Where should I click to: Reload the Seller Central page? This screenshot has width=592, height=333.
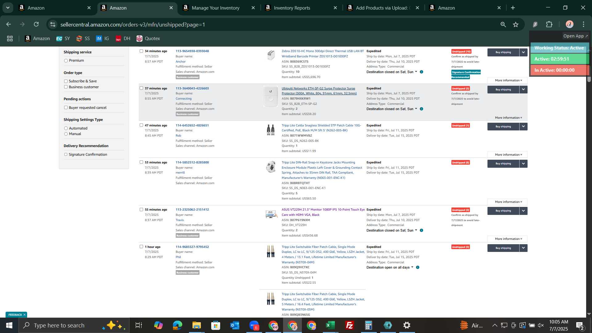36,24
